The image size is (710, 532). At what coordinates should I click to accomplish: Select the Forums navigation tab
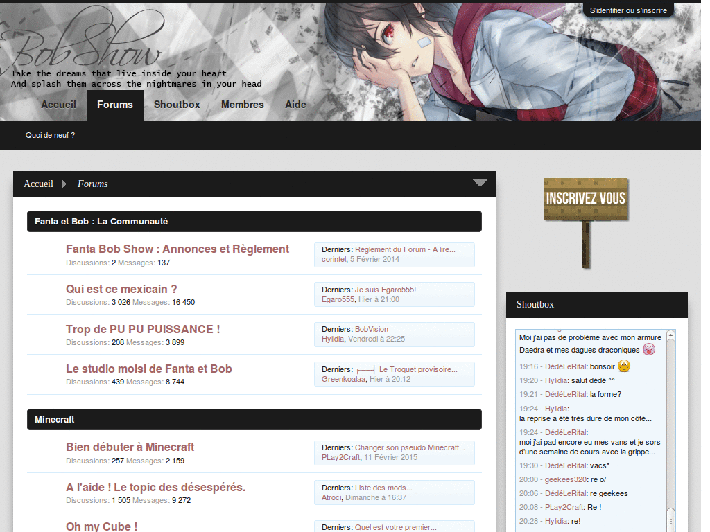click(x=115, y=105)
